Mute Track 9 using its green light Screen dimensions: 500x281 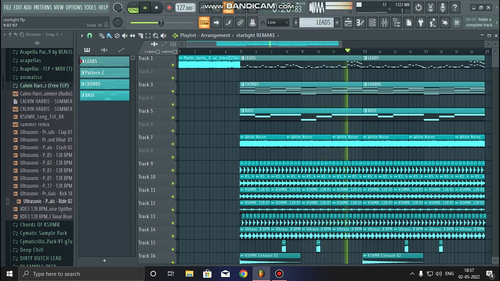pyautogui.click(x=173, y=171)
